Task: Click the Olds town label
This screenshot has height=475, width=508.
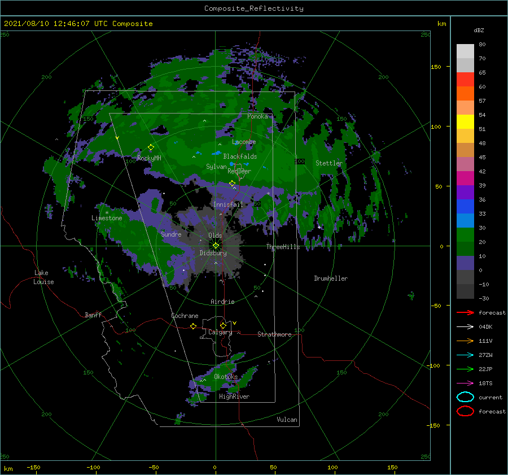Action: point(215,236)
